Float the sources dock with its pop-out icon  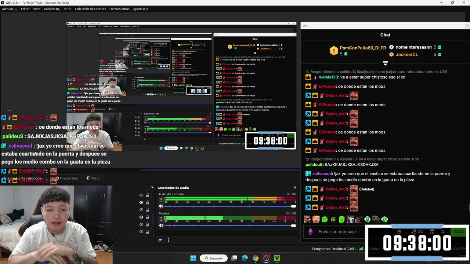coord(152,188)
